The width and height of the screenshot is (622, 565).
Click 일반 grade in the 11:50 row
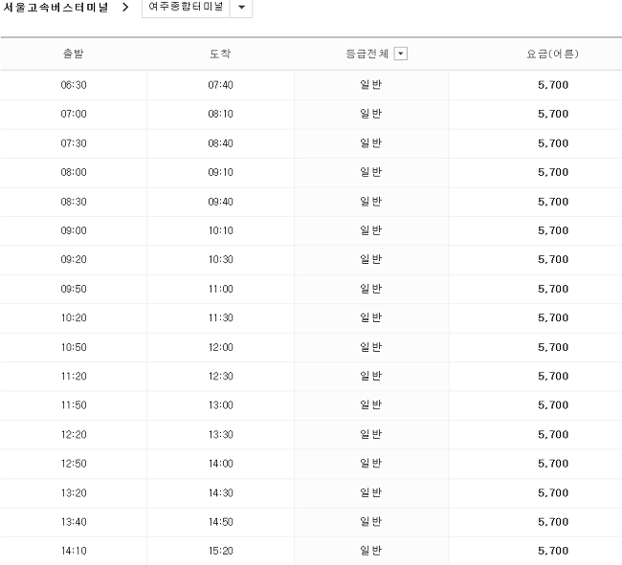(x=371, y=404)
